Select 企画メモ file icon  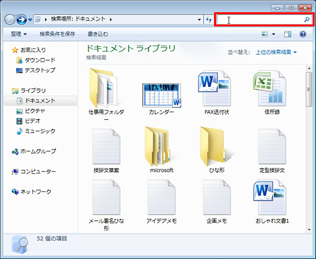click(217, 197)
